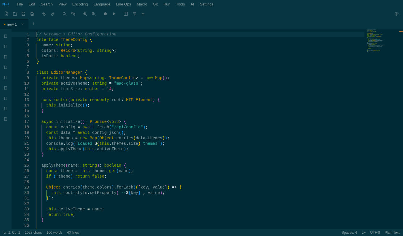Open the Language menu
The width and height of the screenshot is (403, 236).
pyautogui.click(x=102, y=4)
